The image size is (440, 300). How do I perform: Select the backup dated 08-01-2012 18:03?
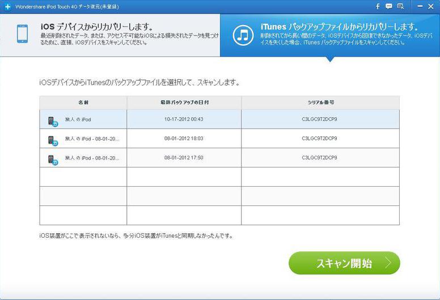pos(219,138)
